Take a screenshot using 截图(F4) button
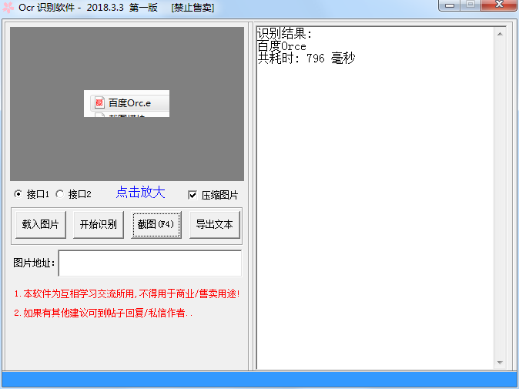 click(x=156, y=225)
